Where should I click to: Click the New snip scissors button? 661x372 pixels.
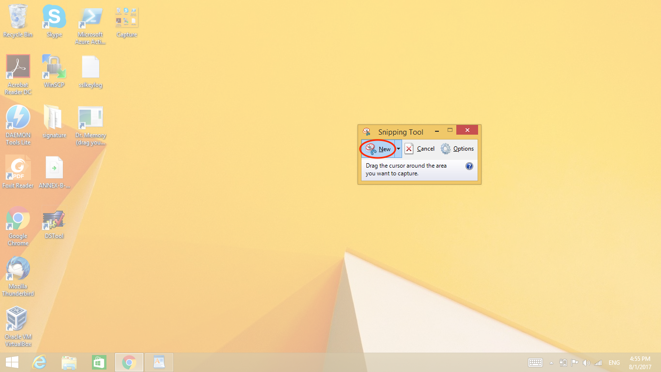point(378,149)
